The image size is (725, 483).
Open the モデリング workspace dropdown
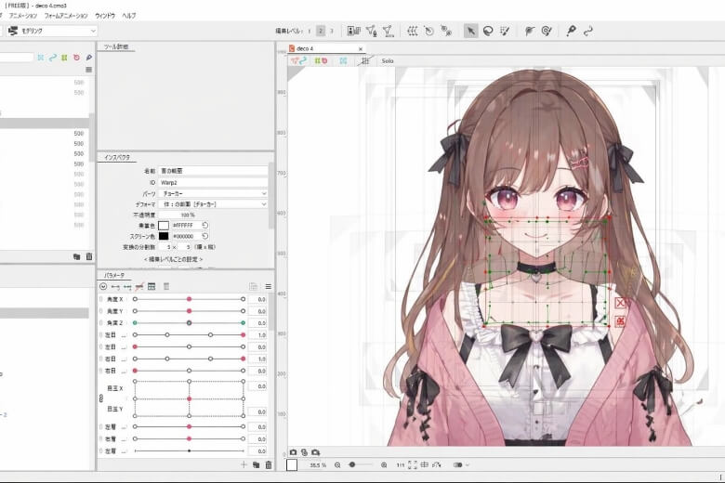click(52, 31)
